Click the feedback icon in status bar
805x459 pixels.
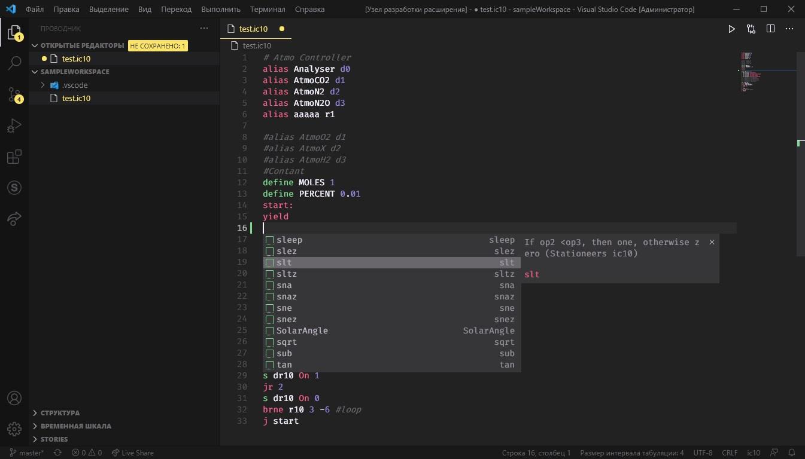tap(774, 453)
